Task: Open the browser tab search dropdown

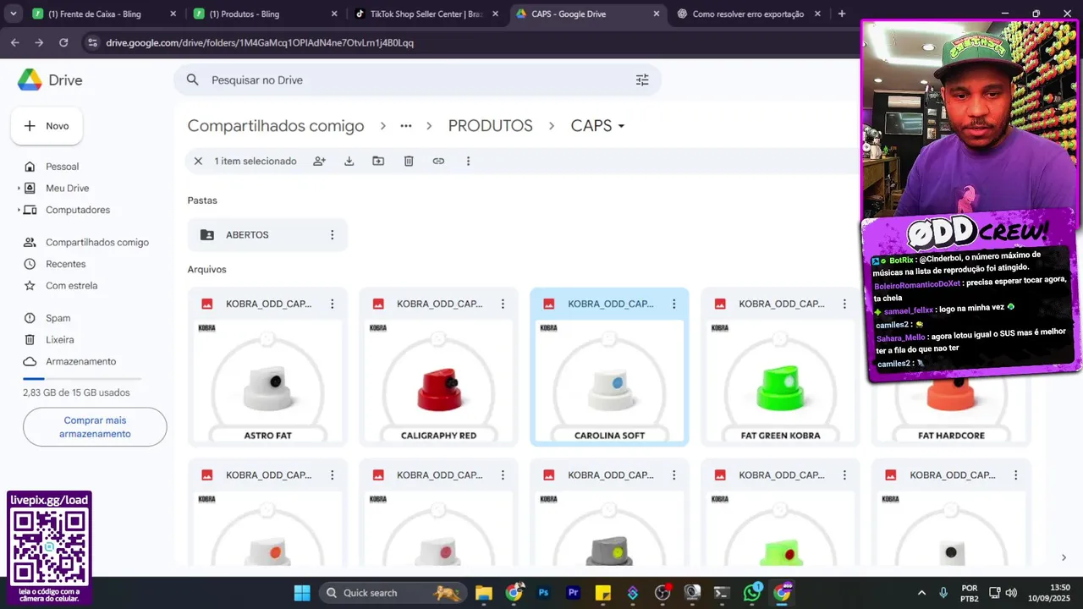Action: point(13,14)
